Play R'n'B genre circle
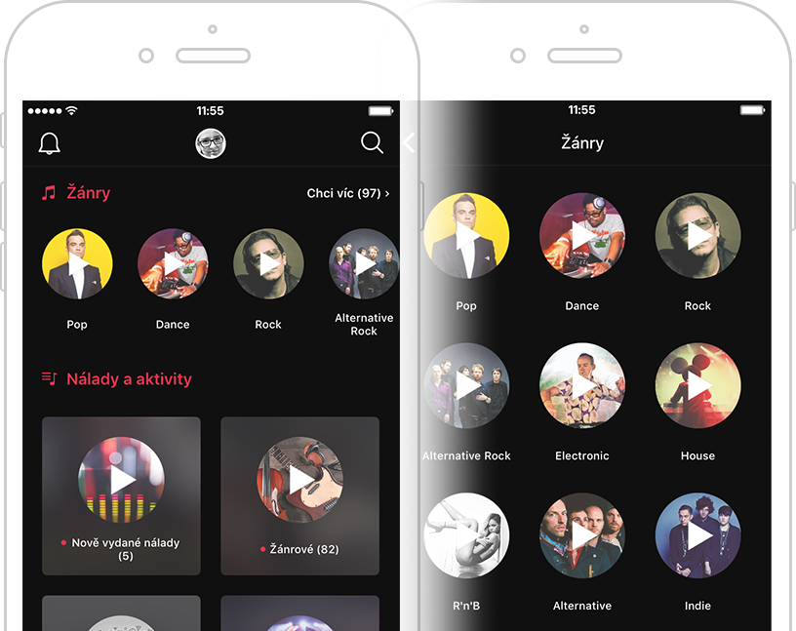The width and height of the screenshot is (796, 631). [x=466, y=535]
